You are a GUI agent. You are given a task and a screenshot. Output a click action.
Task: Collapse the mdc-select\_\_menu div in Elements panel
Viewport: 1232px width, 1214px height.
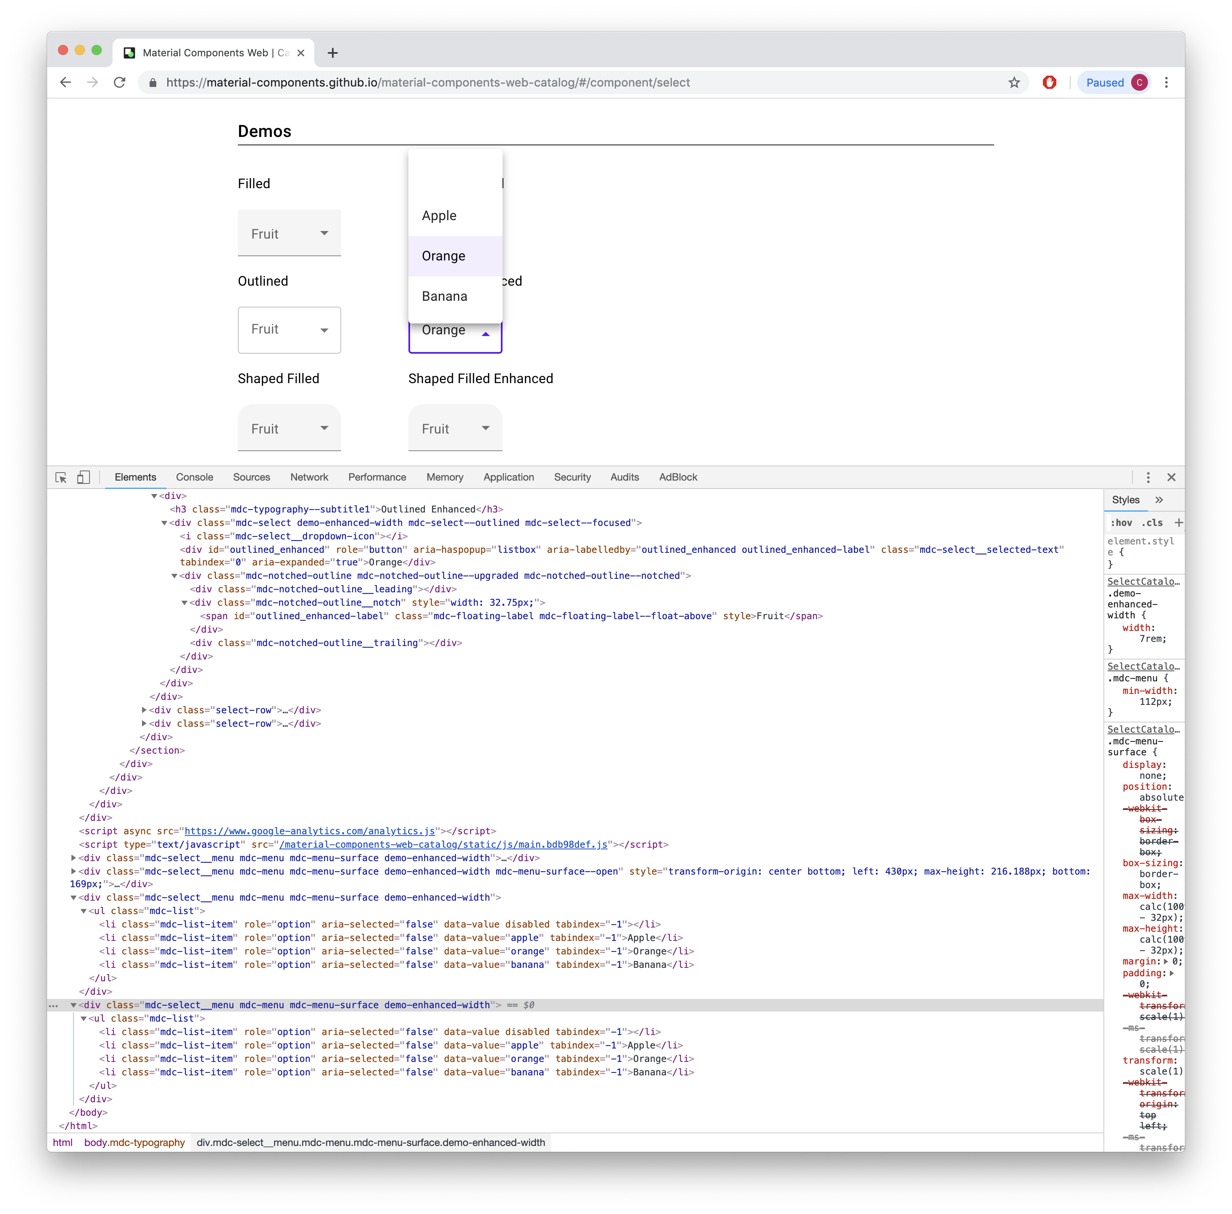click(x=74, y=897)
